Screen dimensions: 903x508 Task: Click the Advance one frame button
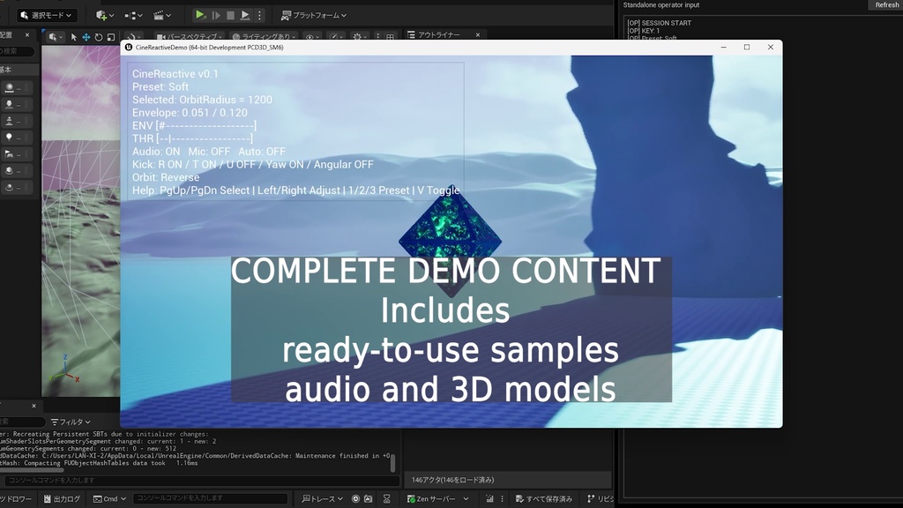pos(217,16)
